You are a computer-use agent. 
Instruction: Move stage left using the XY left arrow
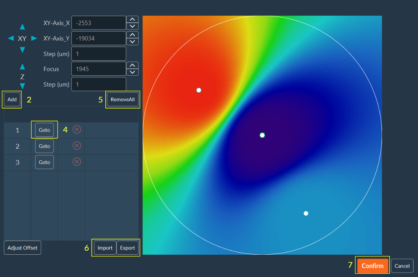[11, 38]
